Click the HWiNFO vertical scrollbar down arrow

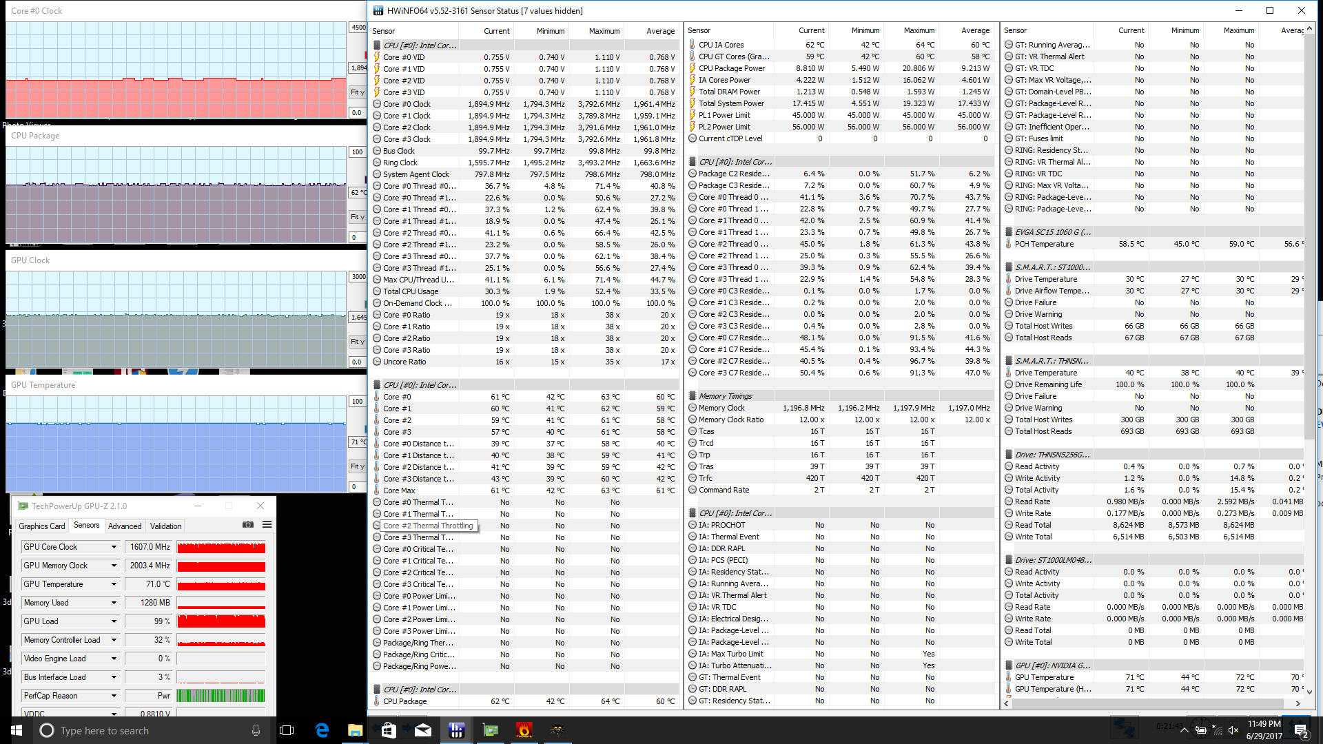(x=1309, y=692)
